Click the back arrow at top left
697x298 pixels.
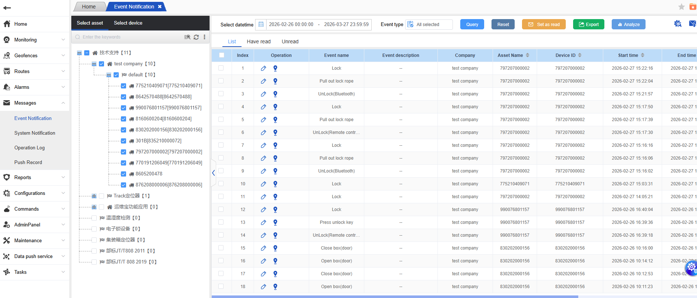[7, 8]
